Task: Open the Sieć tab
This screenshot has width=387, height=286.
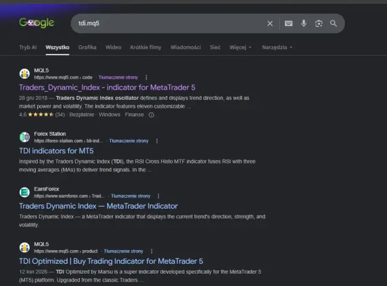Action: 215,48
